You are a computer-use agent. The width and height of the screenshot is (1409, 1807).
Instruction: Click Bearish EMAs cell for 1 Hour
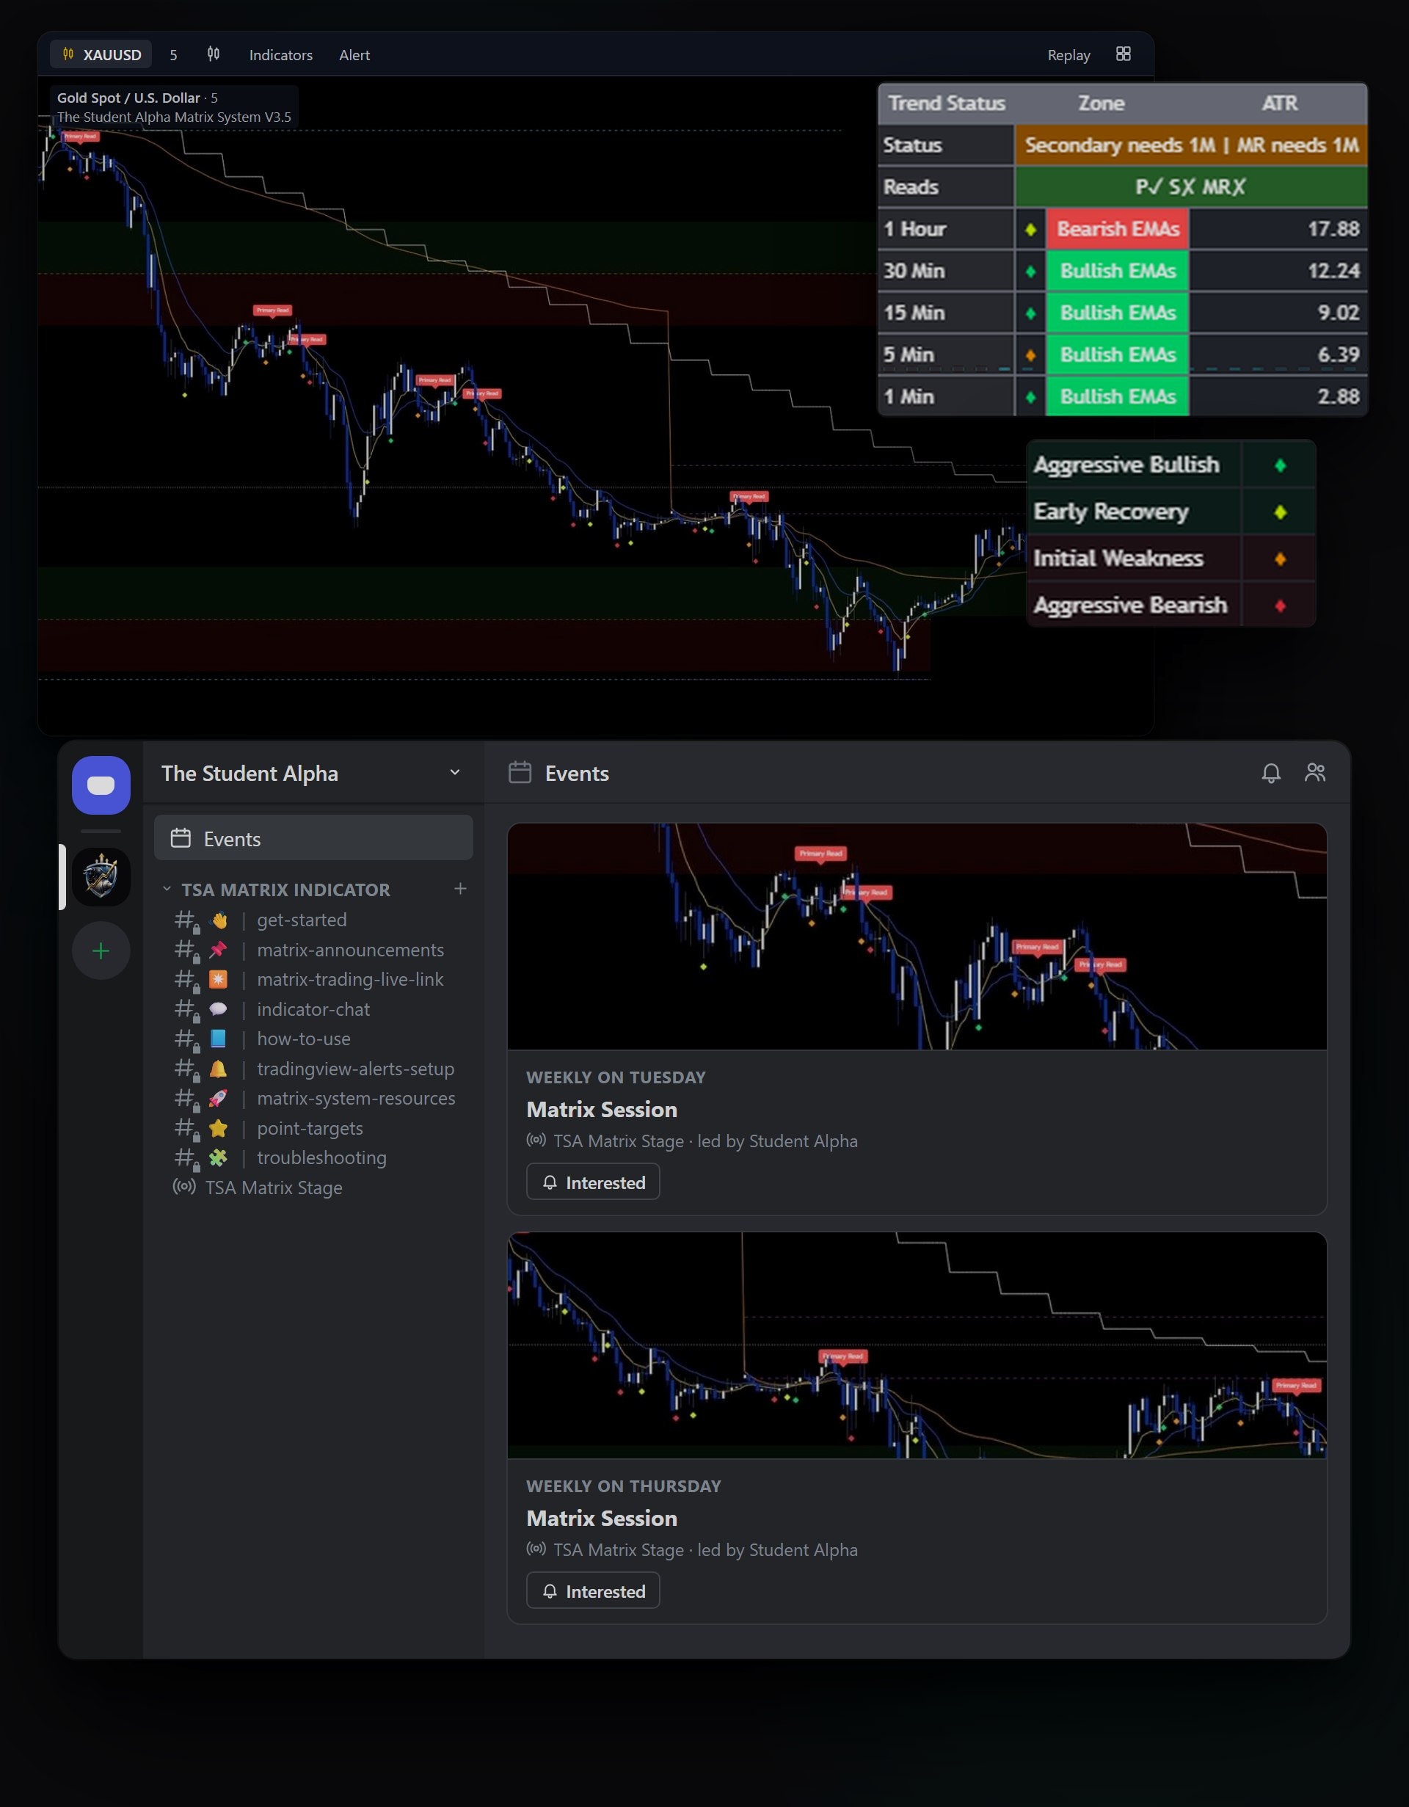tap(1118, 229)
